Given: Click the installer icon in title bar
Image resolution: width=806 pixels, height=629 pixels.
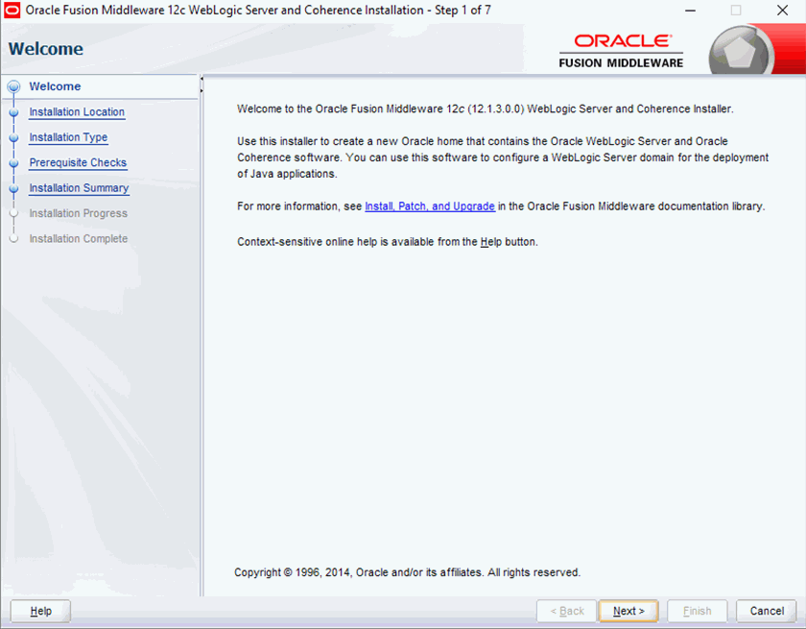Looking at the screenshot, I should (x=12, y=11).
